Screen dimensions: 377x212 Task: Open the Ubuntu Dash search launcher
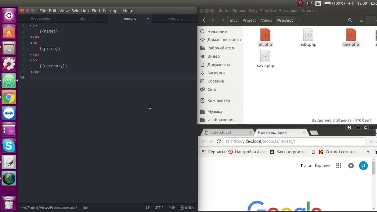coord(9,15)
